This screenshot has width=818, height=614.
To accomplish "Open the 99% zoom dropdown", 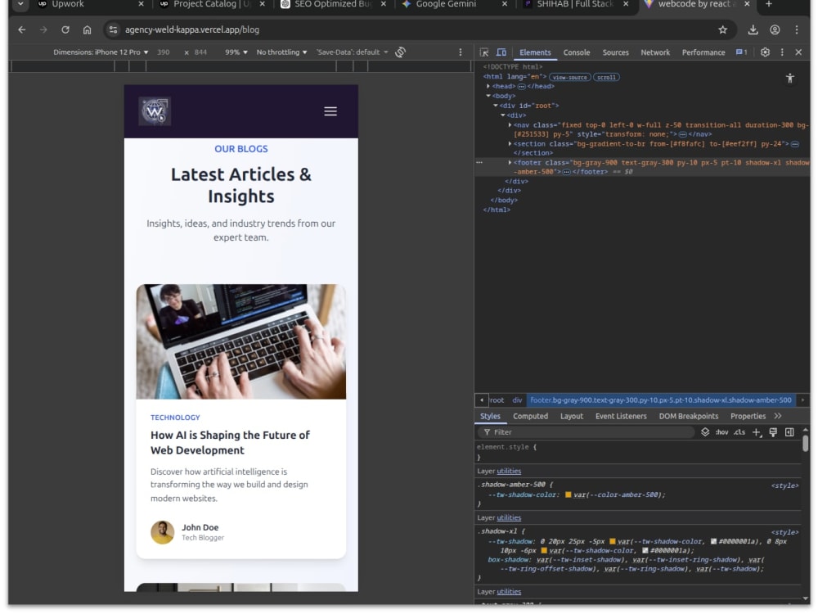I will pos(236,52).
